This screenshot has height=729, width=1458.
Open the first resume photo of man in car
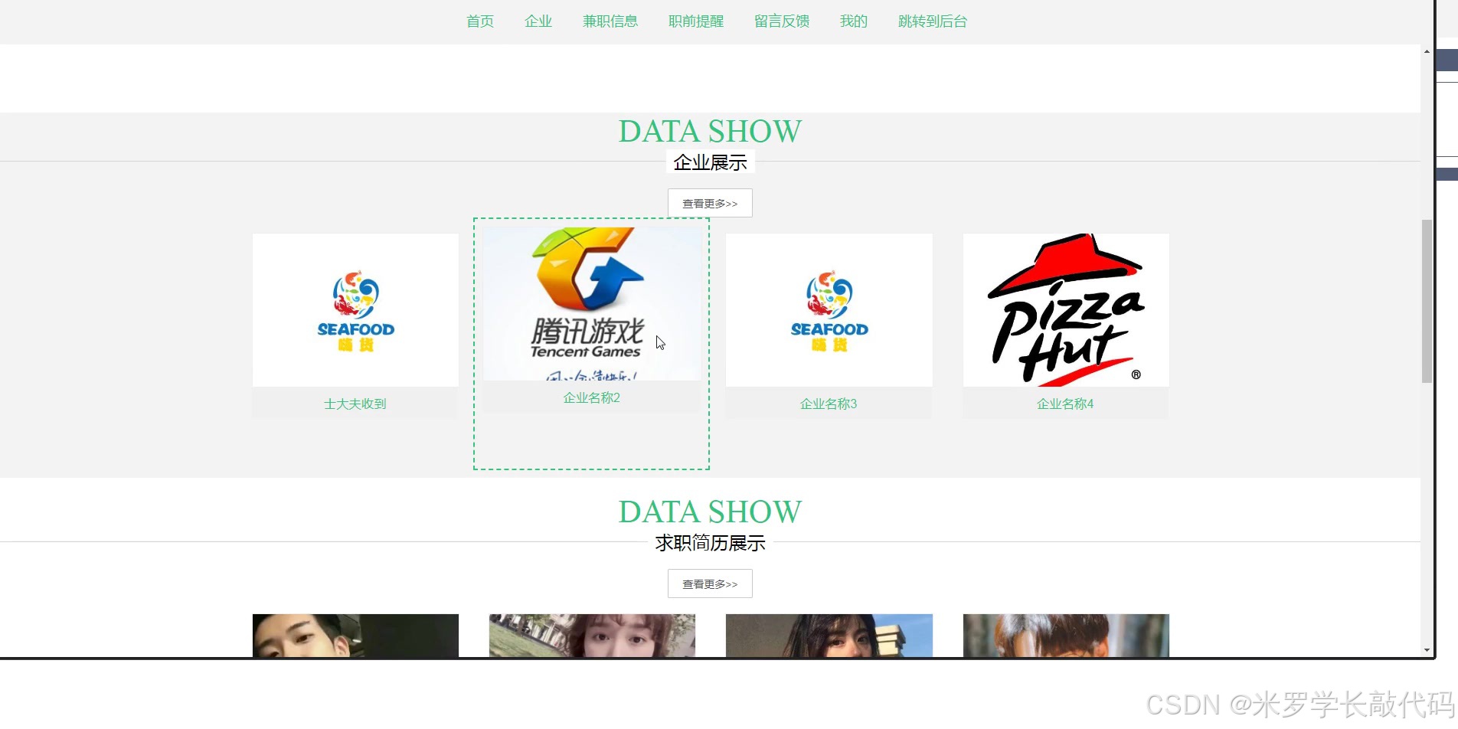pyautogui.click(x=355, y=636)
